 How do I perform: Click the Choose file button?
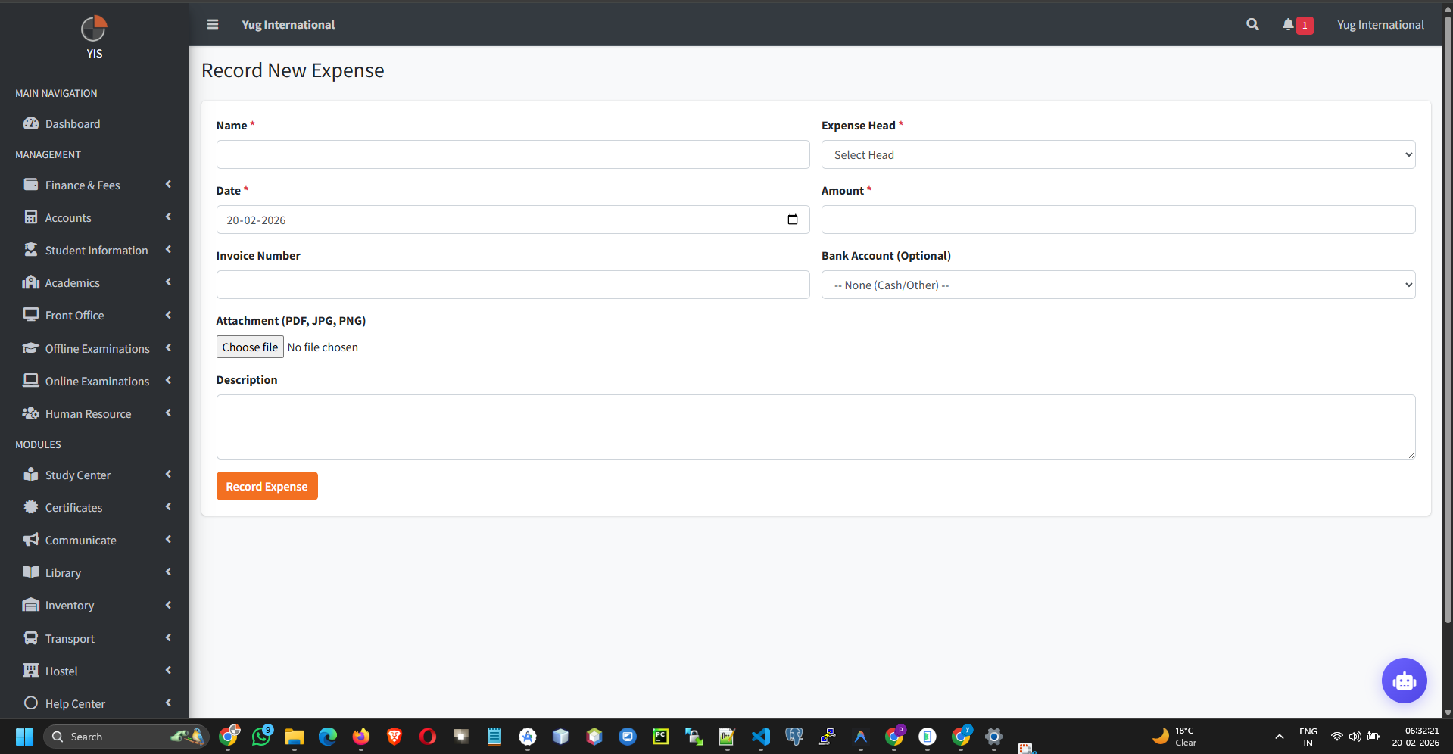pos(250,347)
